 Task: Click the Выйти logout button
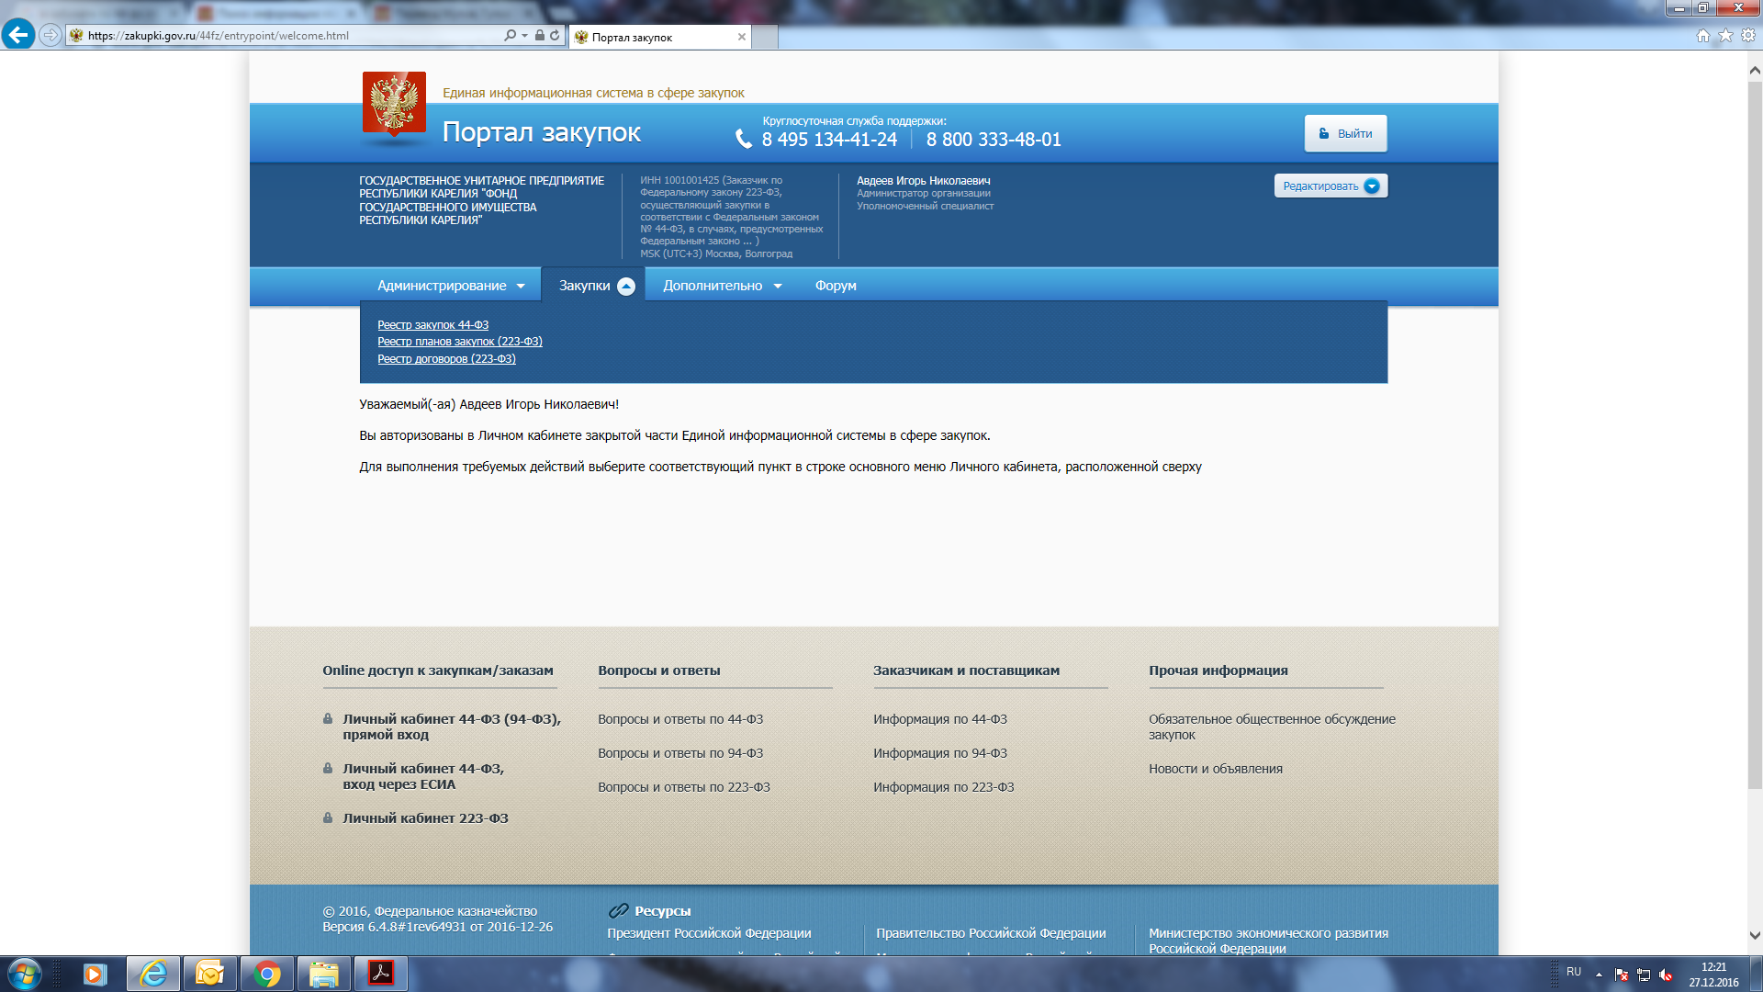pyautogui.click(x=1345, y=134)
